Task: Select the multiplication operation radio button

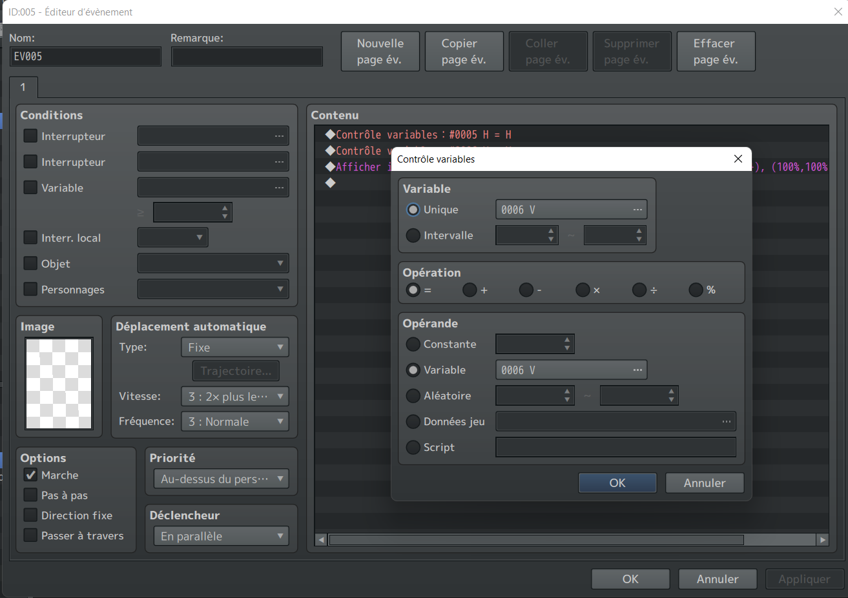Action: pos(583,290)
